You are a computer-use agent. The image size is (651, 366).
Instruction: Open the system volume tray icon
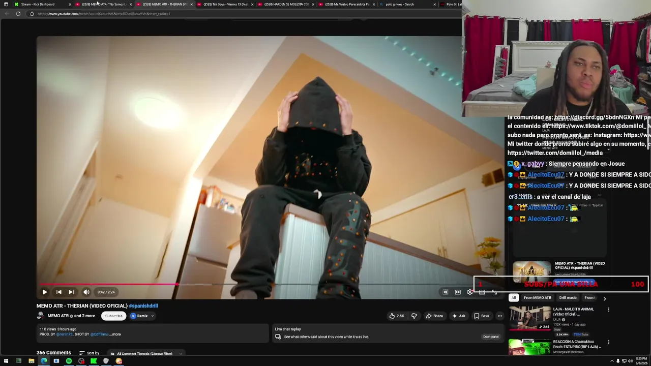coord(630,361)
